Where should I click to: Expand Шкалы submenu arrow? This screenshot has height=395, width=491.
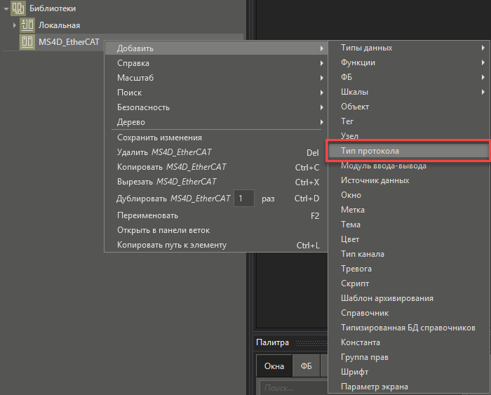coord(483,92)
